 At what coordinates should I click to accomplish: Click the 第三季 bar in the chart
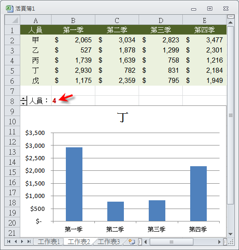[157, 210]
